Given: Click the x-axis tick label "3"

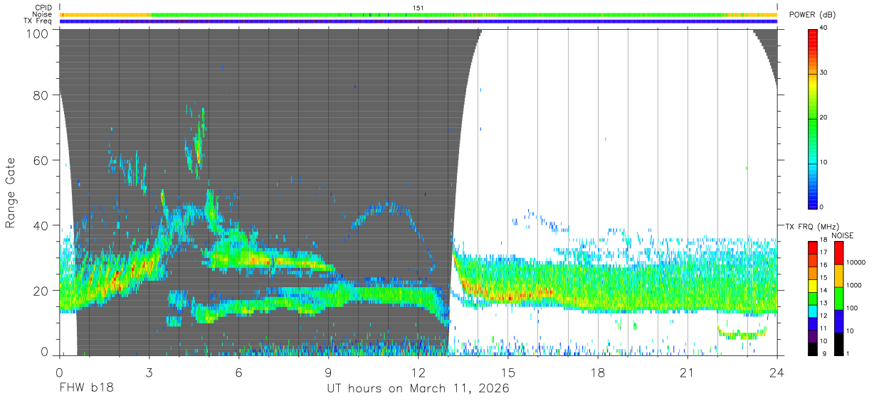Looking at the screenshot, I should click(149, 372).
